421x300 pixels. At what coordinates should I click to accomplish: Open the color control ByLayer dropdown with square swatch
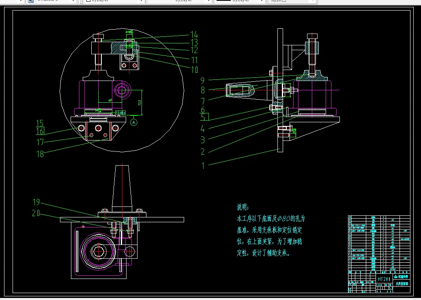115,1
